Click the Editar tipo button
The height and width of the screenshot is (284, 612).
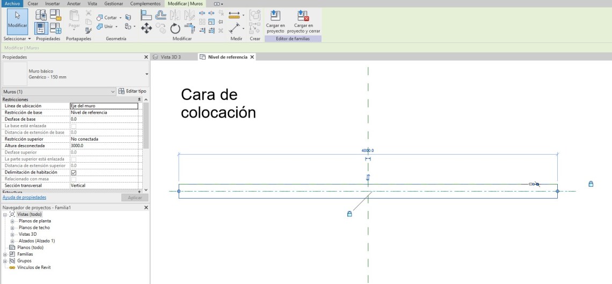tap(132, 92)
